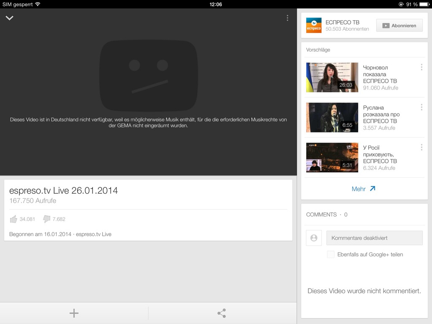Share the video with the share icon

[x=222, y=313]
